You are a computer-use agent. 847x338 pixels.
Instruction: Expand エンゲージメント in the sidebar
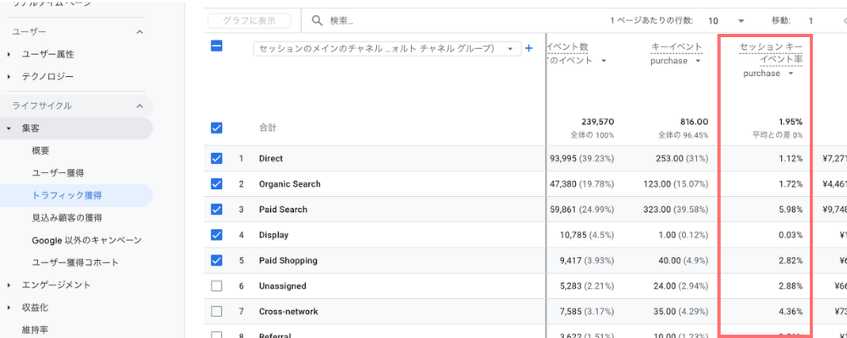[x=8, y=285]
